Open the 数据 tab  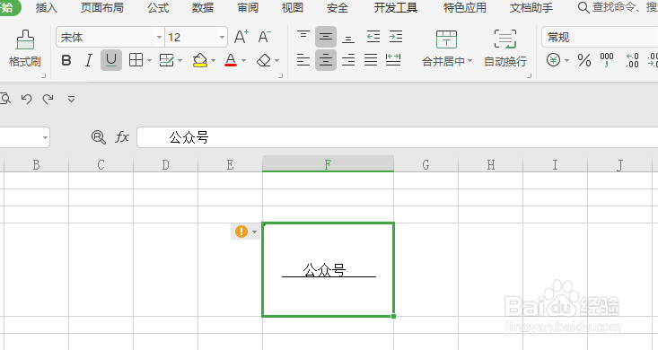pyautogui.click(x=203, y=7)
